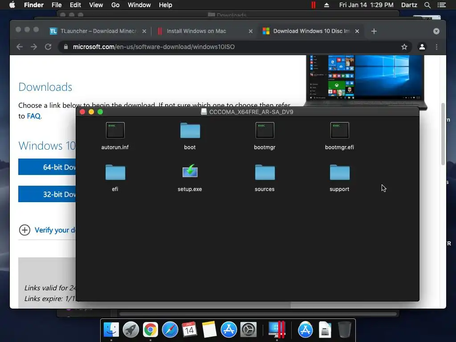
Task: Open Finder from the Dock
Action: pos(111,330)
